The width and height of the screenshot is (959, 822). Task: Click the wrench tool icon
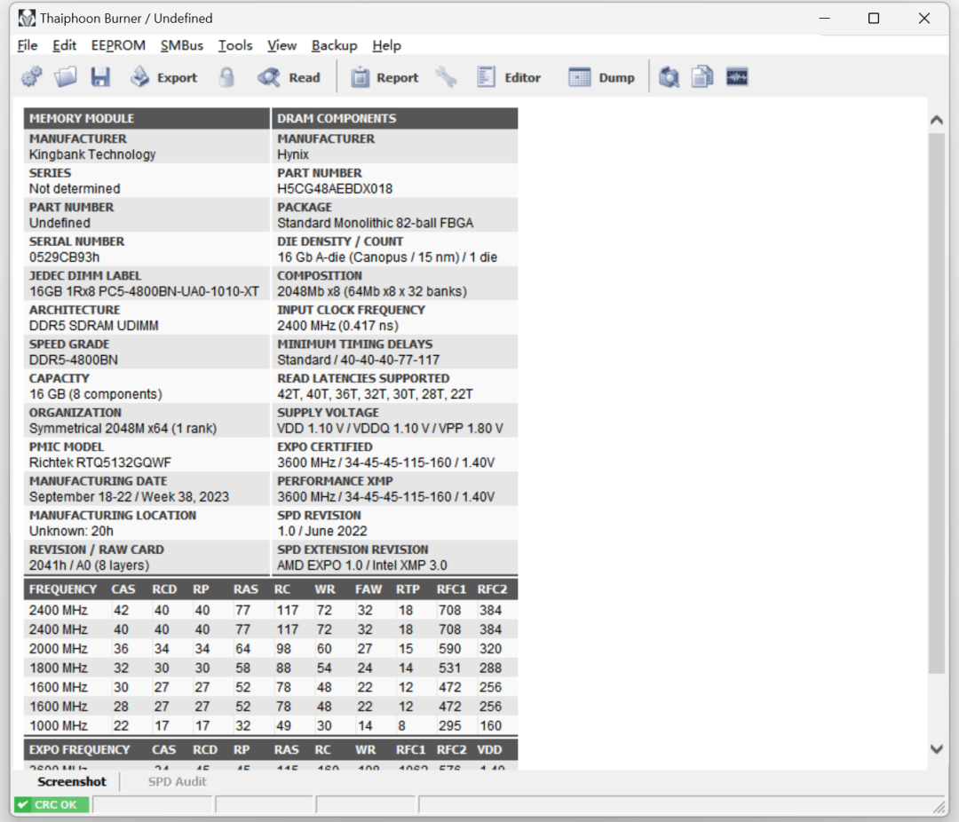coord(446,77)
